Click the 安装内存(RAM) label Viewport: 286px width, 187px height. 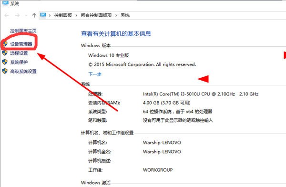click(x=104, y=103)
